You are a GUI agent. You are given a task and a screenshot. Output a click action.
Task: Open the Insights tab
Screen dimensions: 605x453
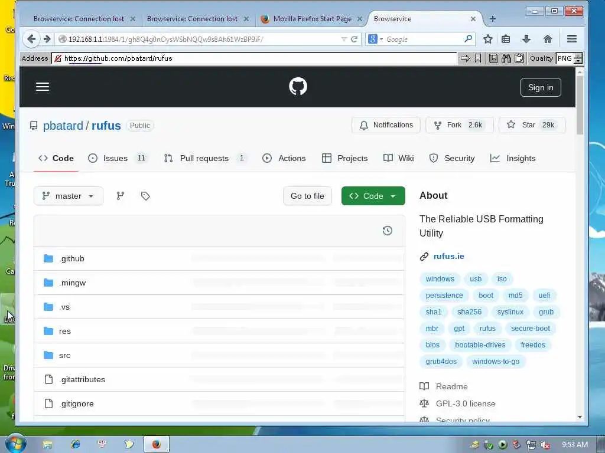coord(513,158)
